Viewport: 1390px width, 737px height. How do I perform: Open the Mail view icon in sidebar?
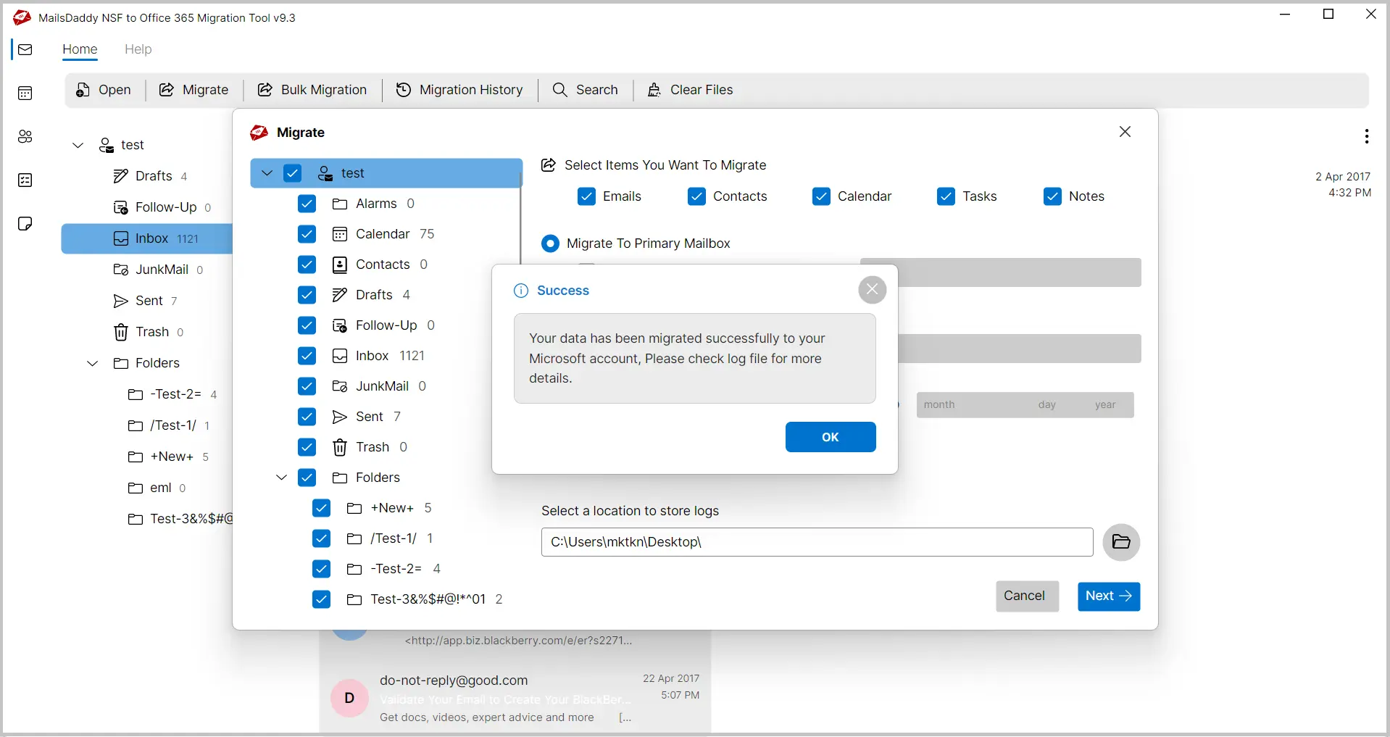coord(25,49)
